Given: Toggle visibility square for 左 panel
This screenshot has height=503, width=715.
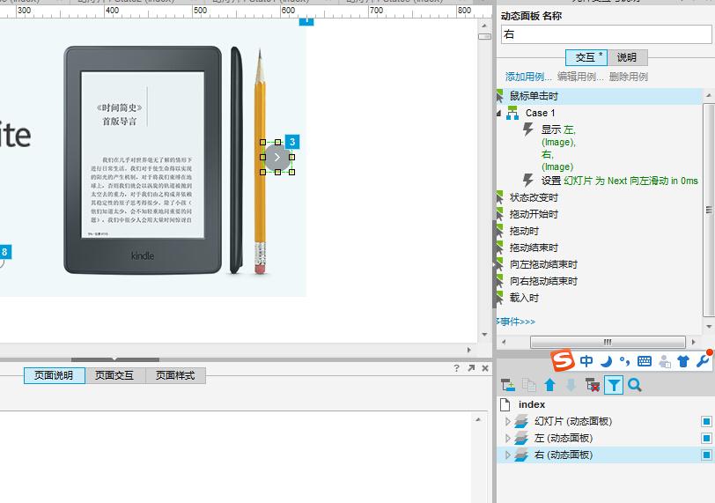Looking at the screenshot, I should point(706,438).
